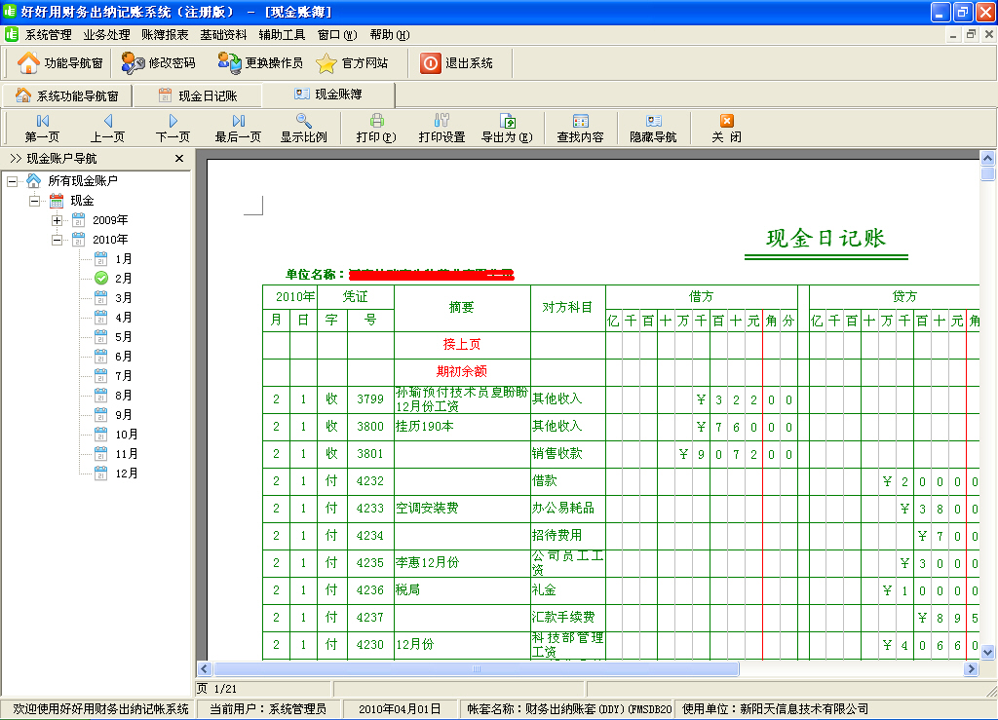Click the next page arrow
Image resolution: width=998 pixels, height=720 pixels.
(x=173, y=128)
